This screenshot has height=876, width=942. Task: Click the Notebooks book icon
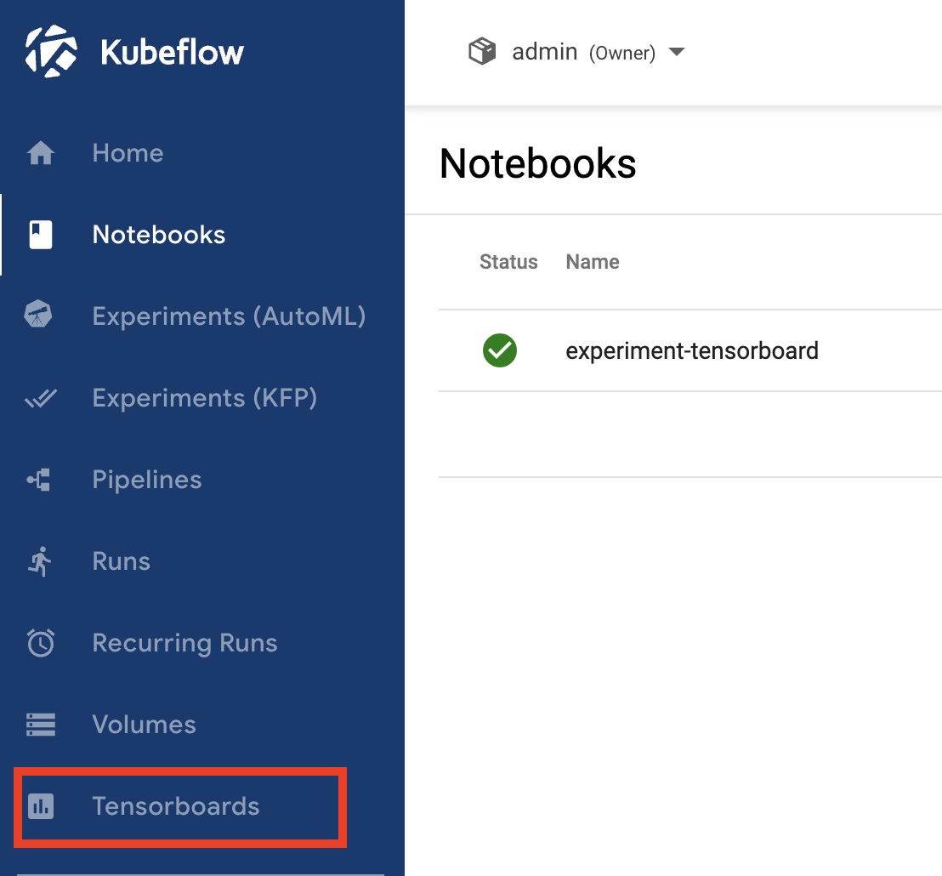coord(41,235)
